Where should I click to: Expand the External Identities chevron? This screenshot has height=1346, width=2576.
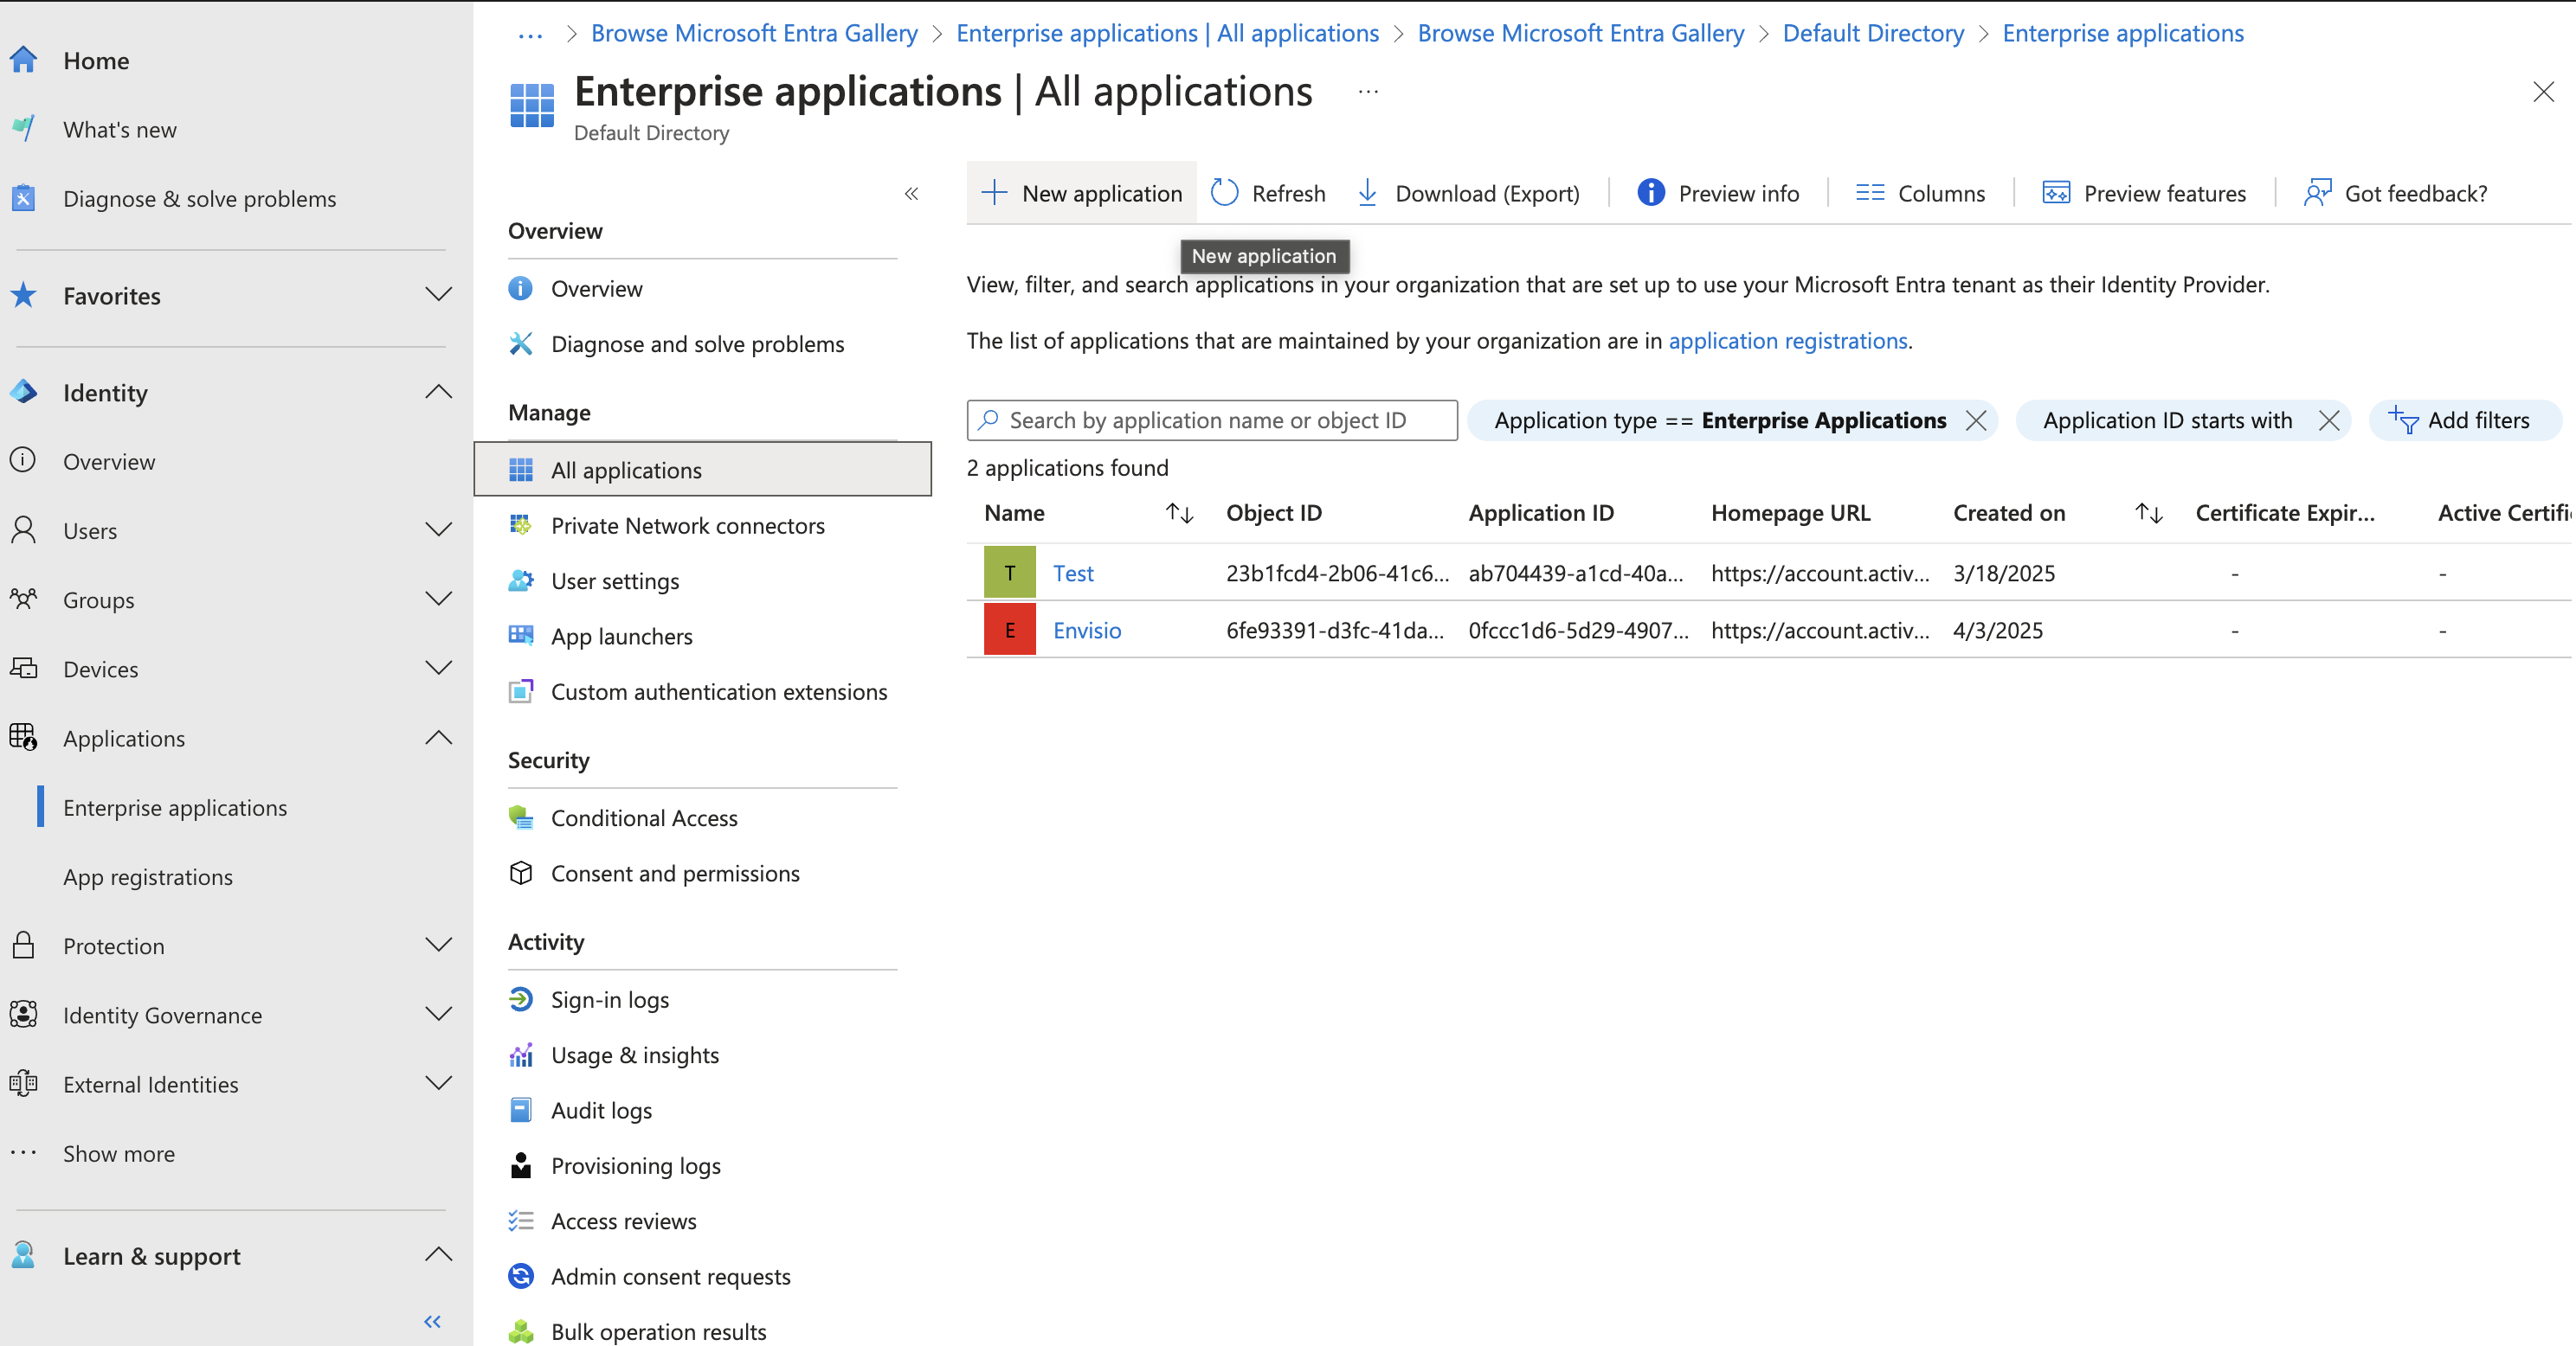438,1083
